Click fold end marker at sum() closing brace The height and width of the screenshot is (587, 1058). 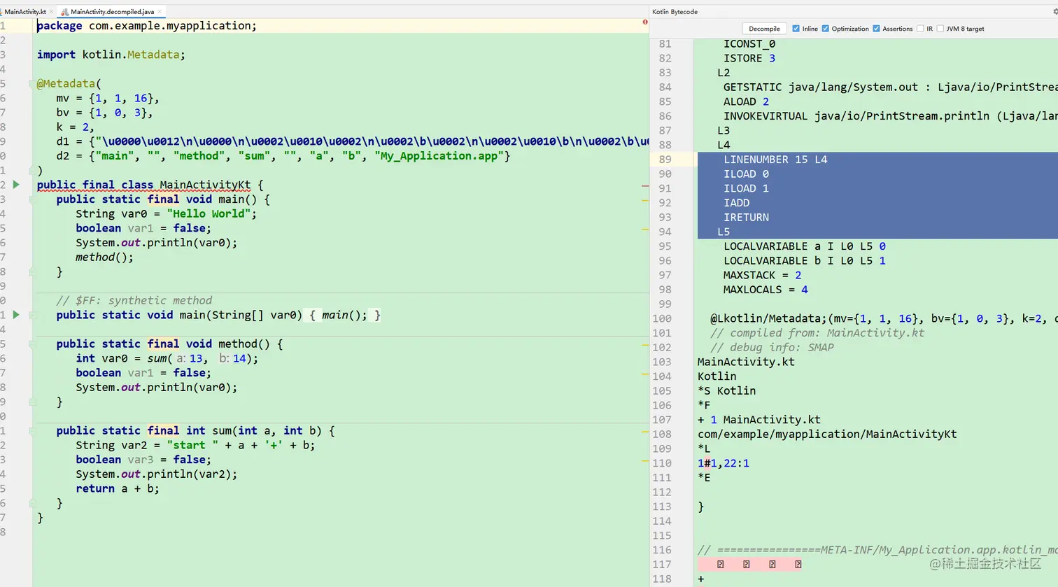(32, 503)
